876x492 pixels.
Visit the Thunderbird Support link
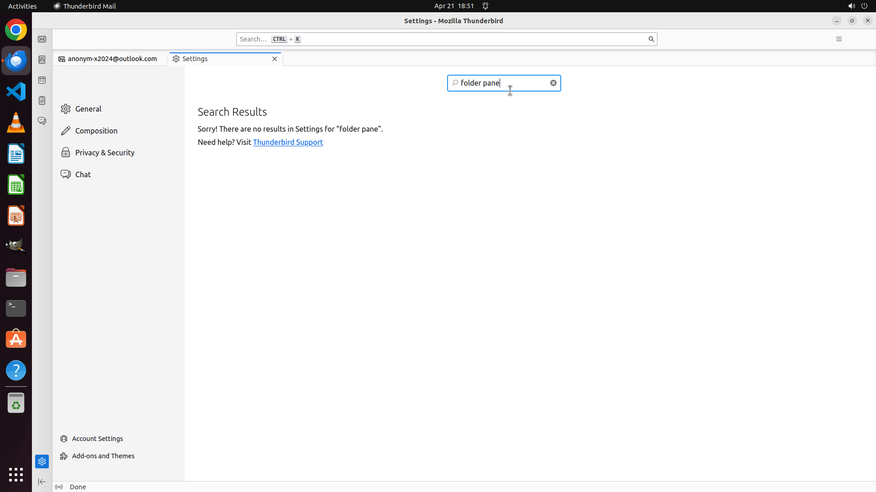pyautogui.click(x=288, y=142)
